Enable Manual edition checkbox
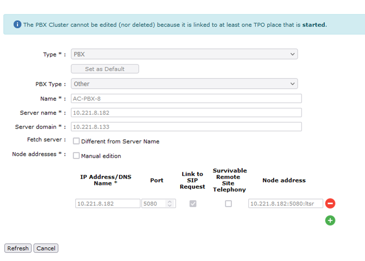Screen dimensions: 365x261 click(76, 156)
